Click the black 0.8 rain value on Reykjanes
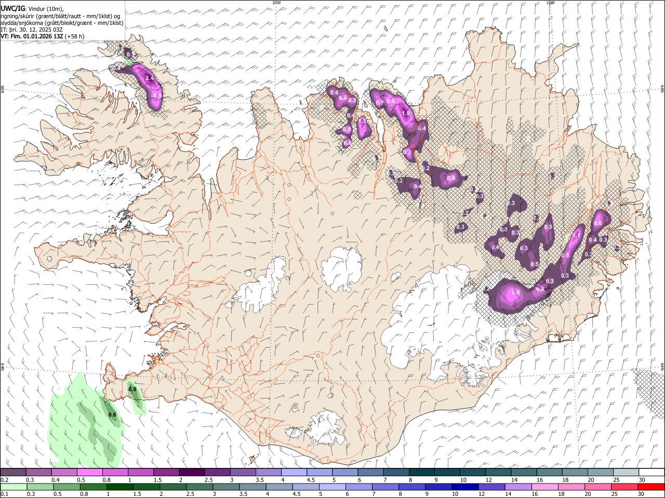 coord(132,389)
